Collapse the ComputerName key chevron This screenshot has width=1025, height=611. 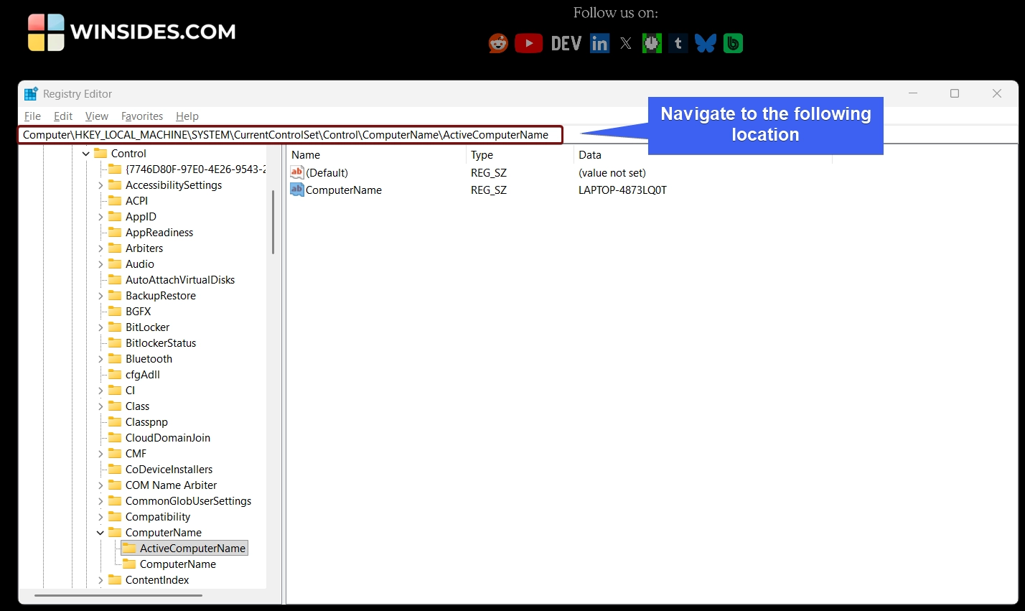[100, 533]
